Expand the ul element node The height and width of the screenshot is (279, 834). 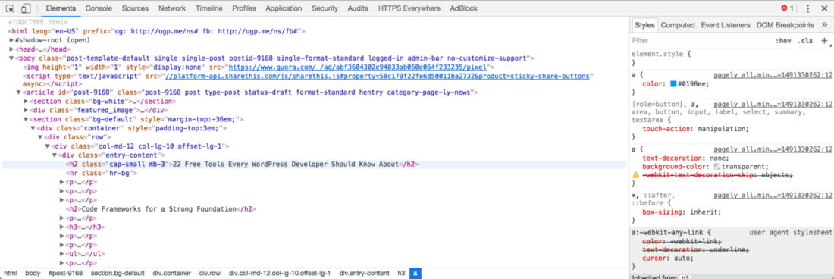point(61,254)
